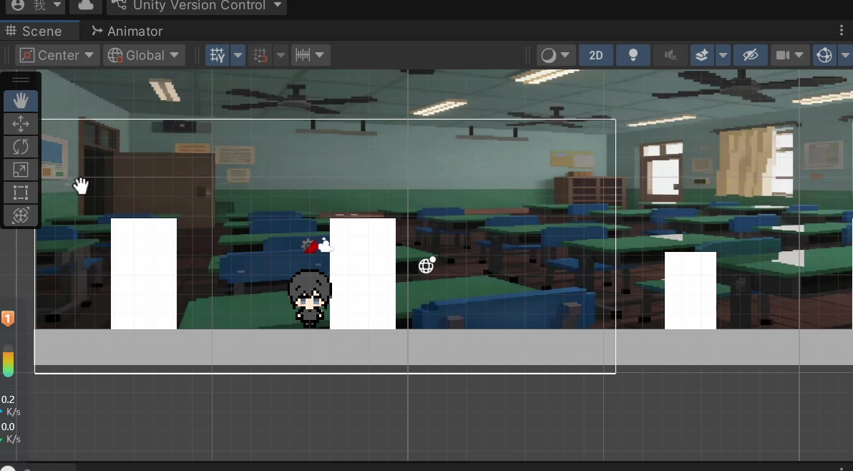This screenshot has width=853, height=471.
Task: Select the Scale tool
Action: tap(21, 170)
